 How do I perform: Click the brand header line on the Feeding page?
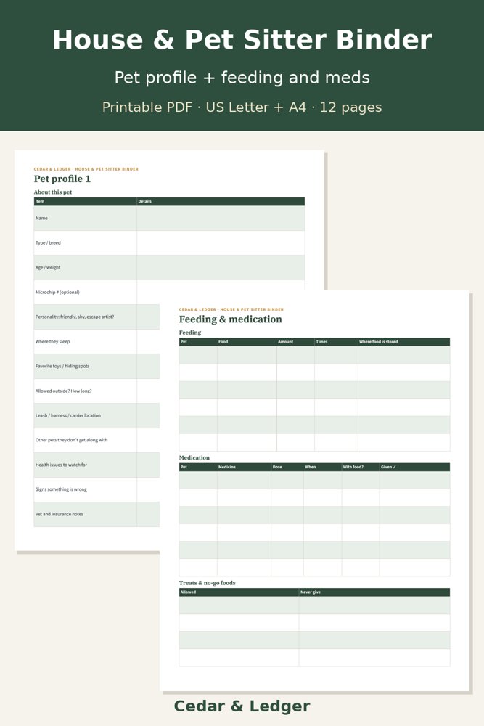pyautogui.click(x=231, y=309)
